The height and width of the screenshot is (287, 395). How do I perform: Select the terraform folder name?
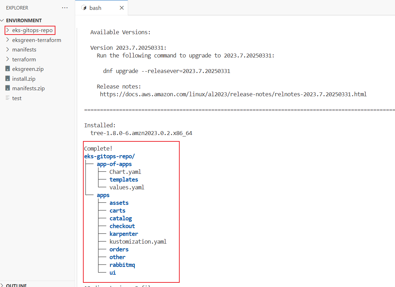pyautogui.click(x=24, y=59)
